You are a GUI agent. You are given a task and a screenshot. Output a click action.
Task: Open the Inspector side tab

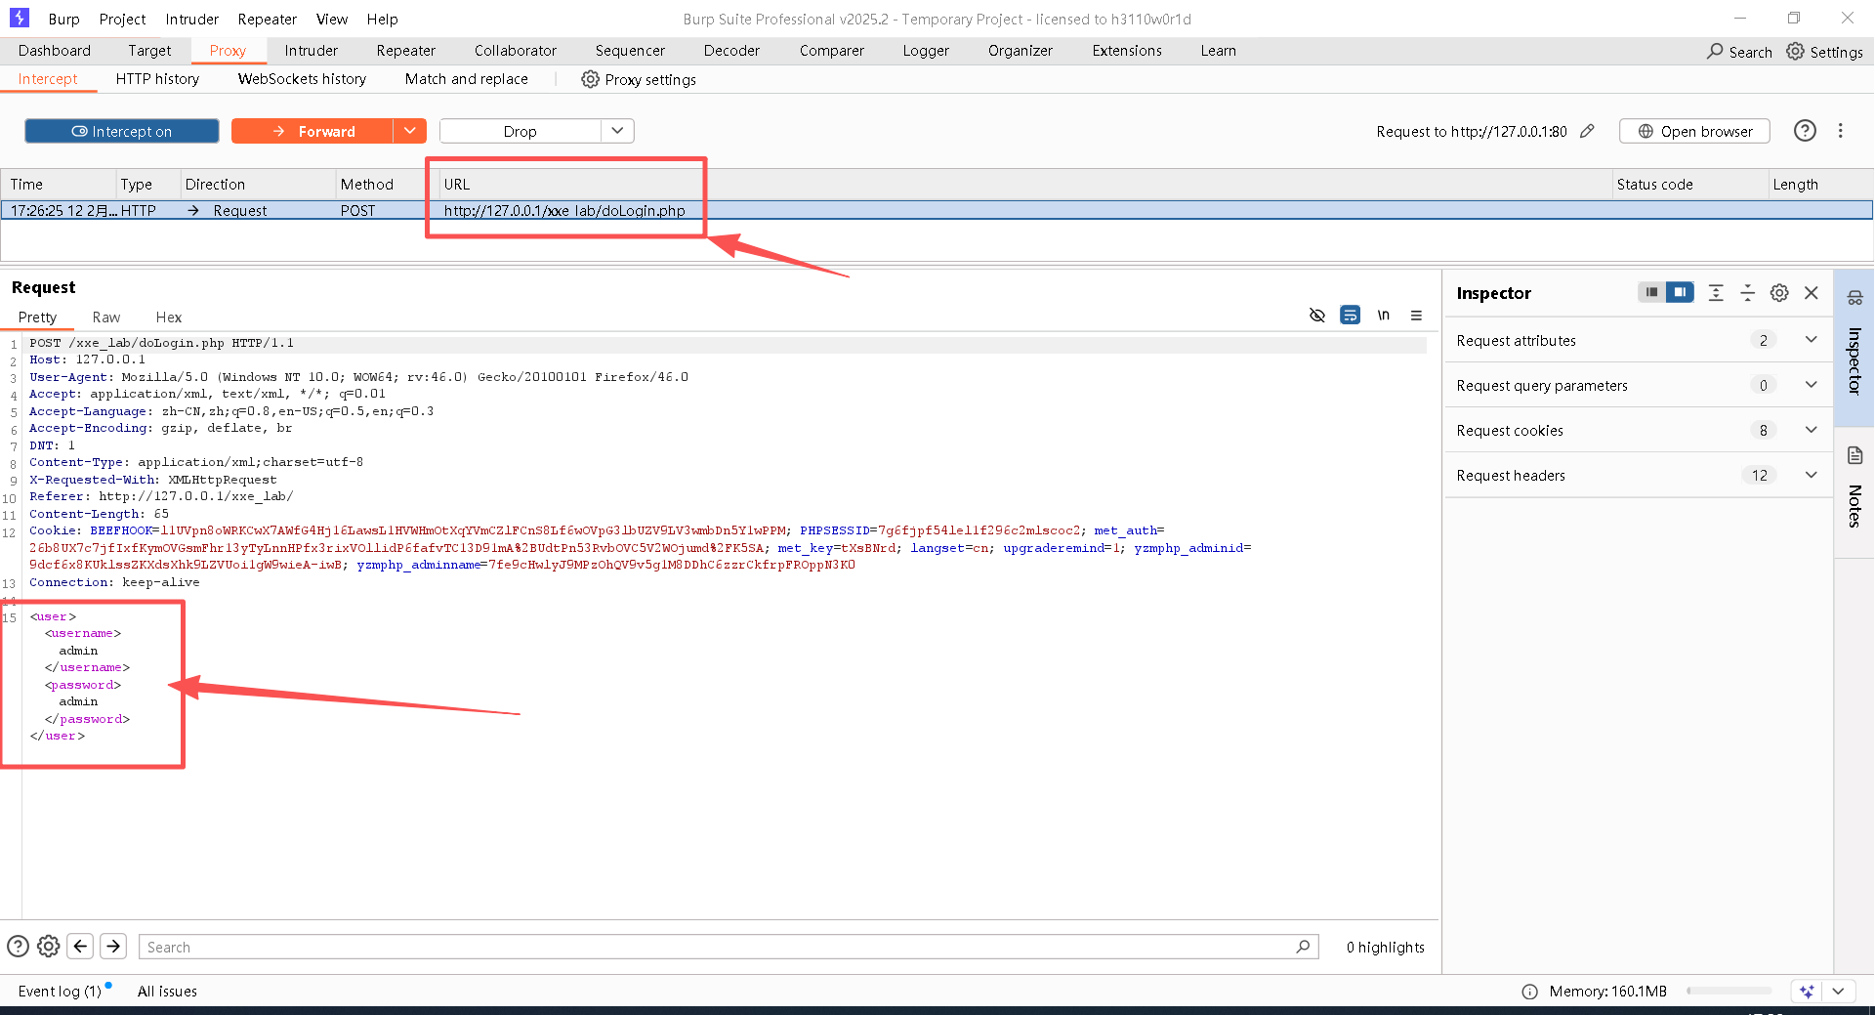point(1854,346)
